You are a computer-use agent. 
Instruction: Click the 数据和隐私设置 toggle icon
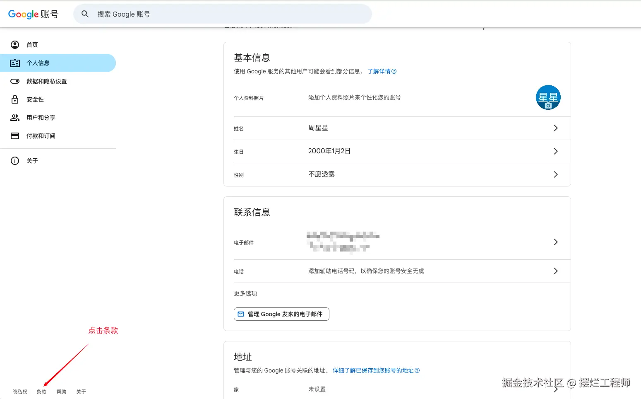(x=15, y=81)
